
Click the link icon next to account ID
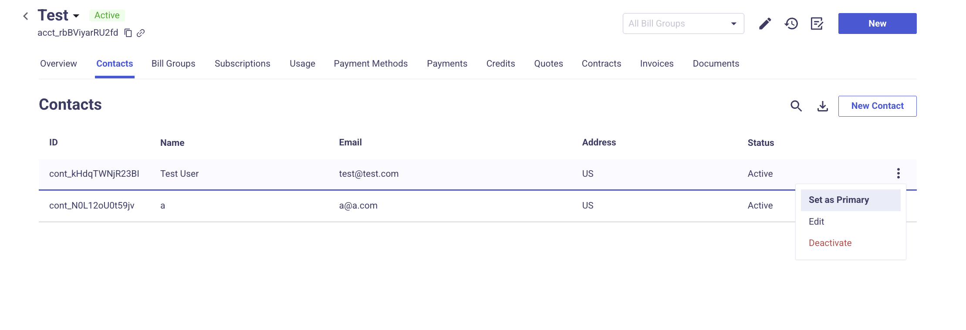coord(141,33)
